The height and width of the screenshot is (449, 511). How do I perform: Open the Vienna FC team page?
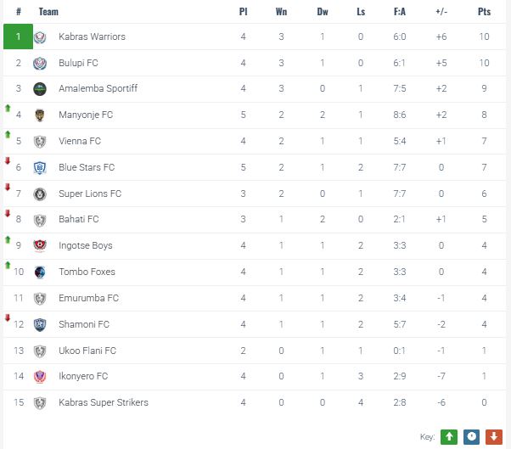[80, 142]
